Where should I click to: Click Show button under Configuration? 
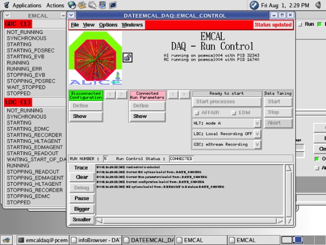coord(86,116)
